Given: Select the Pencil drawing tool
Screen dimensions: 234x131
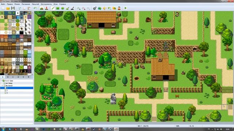Looking at the screenshot, I should 53,8.
